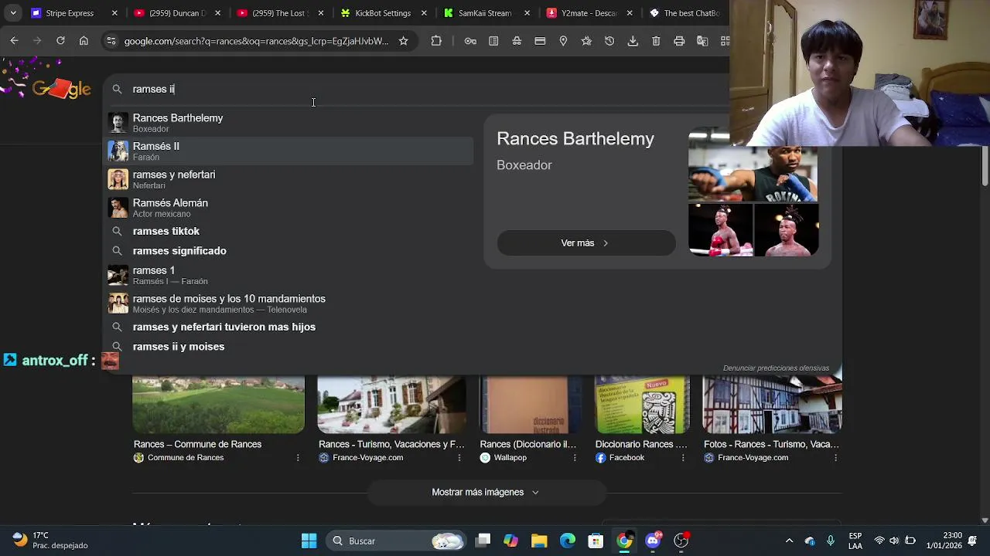Reload the current page
This screenshot has width=990, height=556.
pyautogui.click(x=60, y=41)
